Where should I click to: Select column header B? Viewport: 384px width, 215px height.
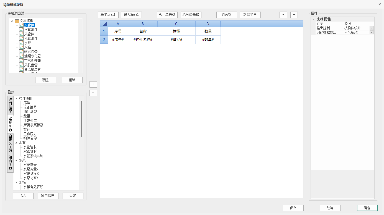[143, 24]
